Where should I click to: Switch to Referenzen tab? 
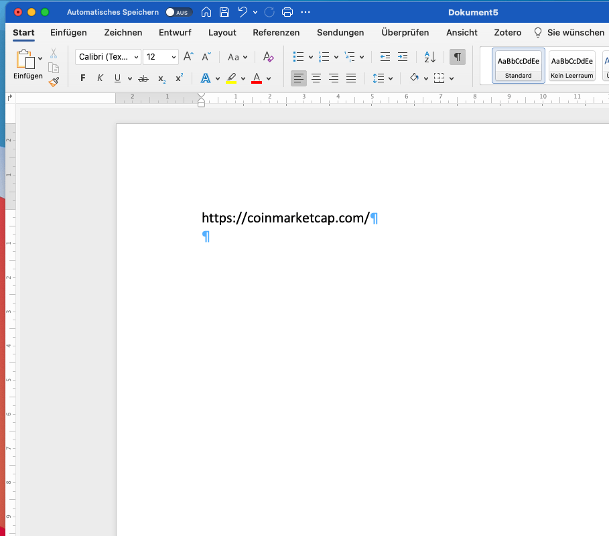point(276,33)
